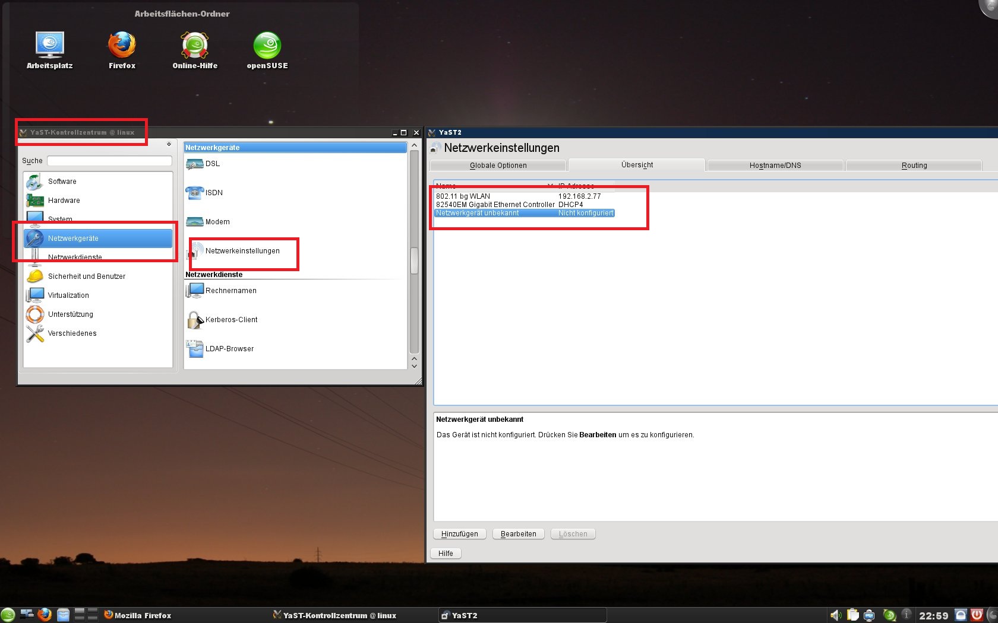Open the Kerberos-Client module
This screenshot has width=998, height=623.
[222, 320]
